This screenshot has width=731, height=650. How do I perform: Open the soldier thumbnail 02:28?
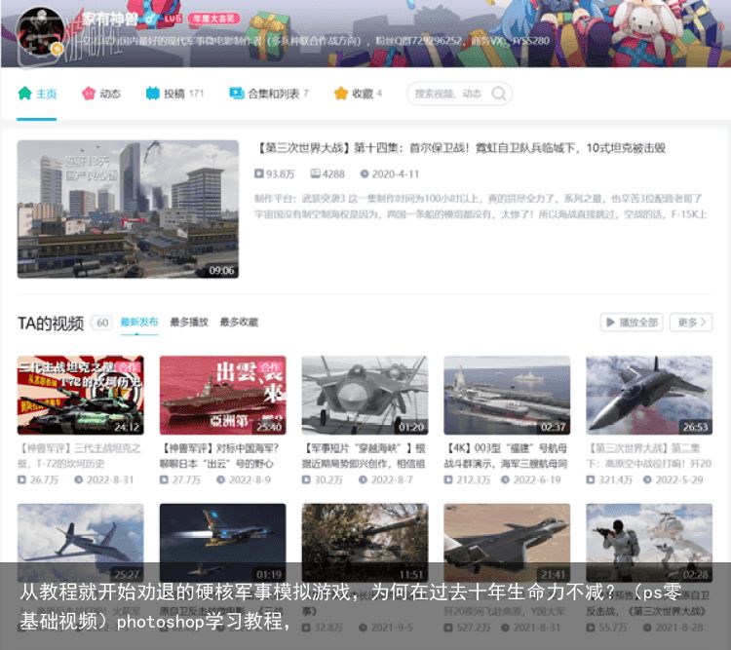coord(649,543)
